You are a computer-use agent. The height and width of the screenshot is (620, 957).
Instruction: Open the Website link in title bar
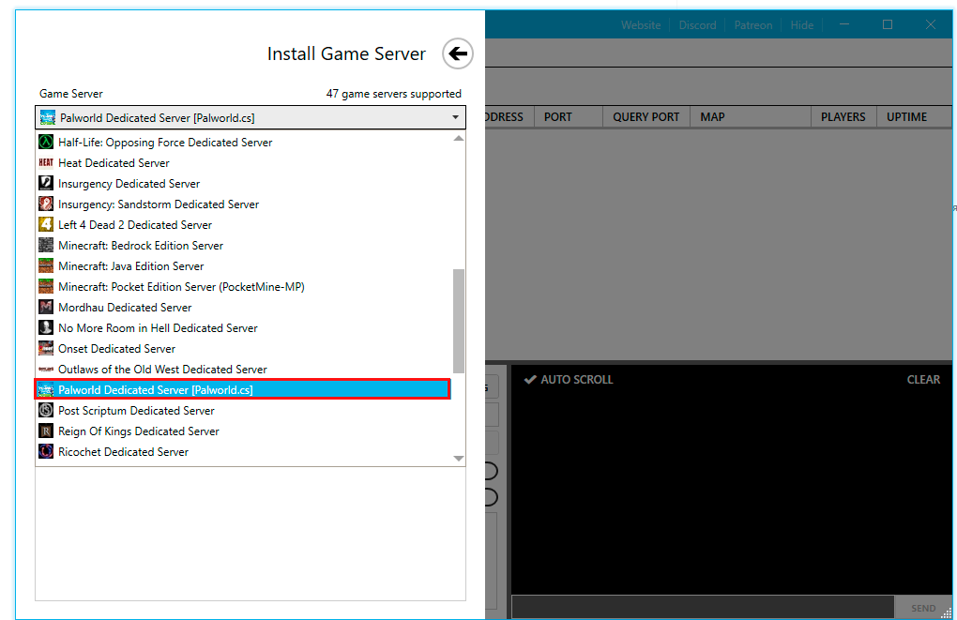coord(641,25)
